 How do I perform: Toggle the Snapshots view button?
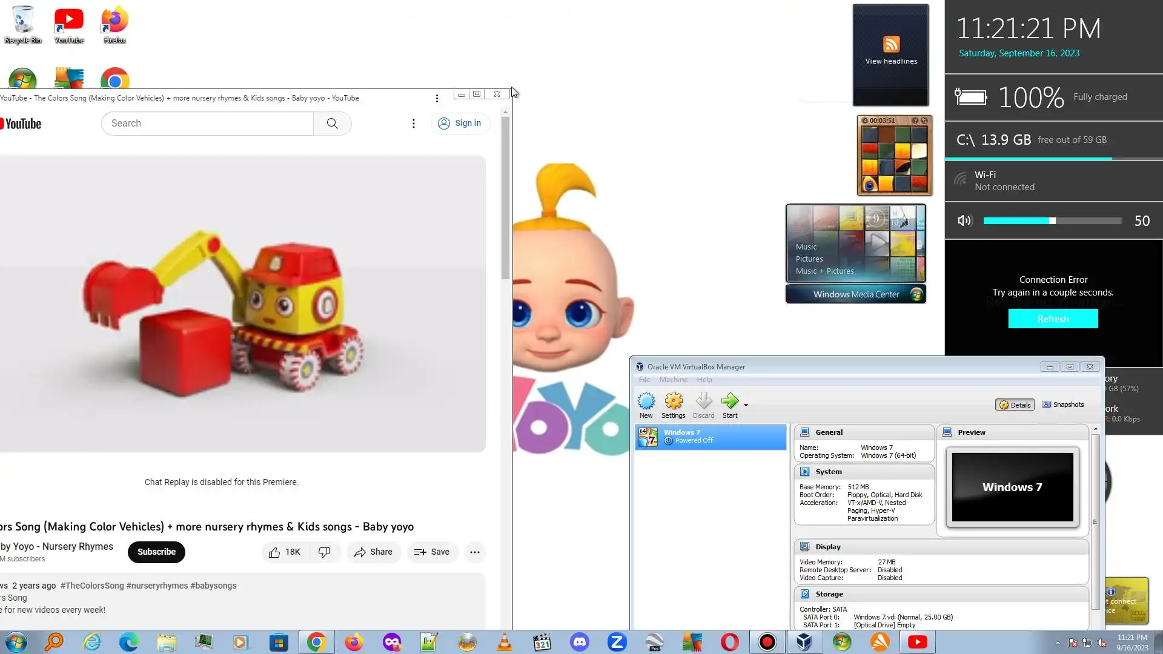[x=1062, y=405]
